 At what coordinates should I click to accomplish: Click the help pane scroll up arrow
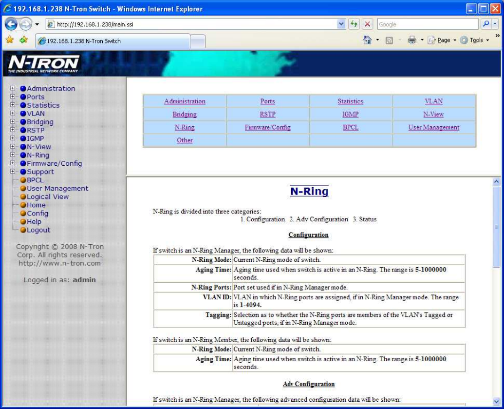point(496,181)
